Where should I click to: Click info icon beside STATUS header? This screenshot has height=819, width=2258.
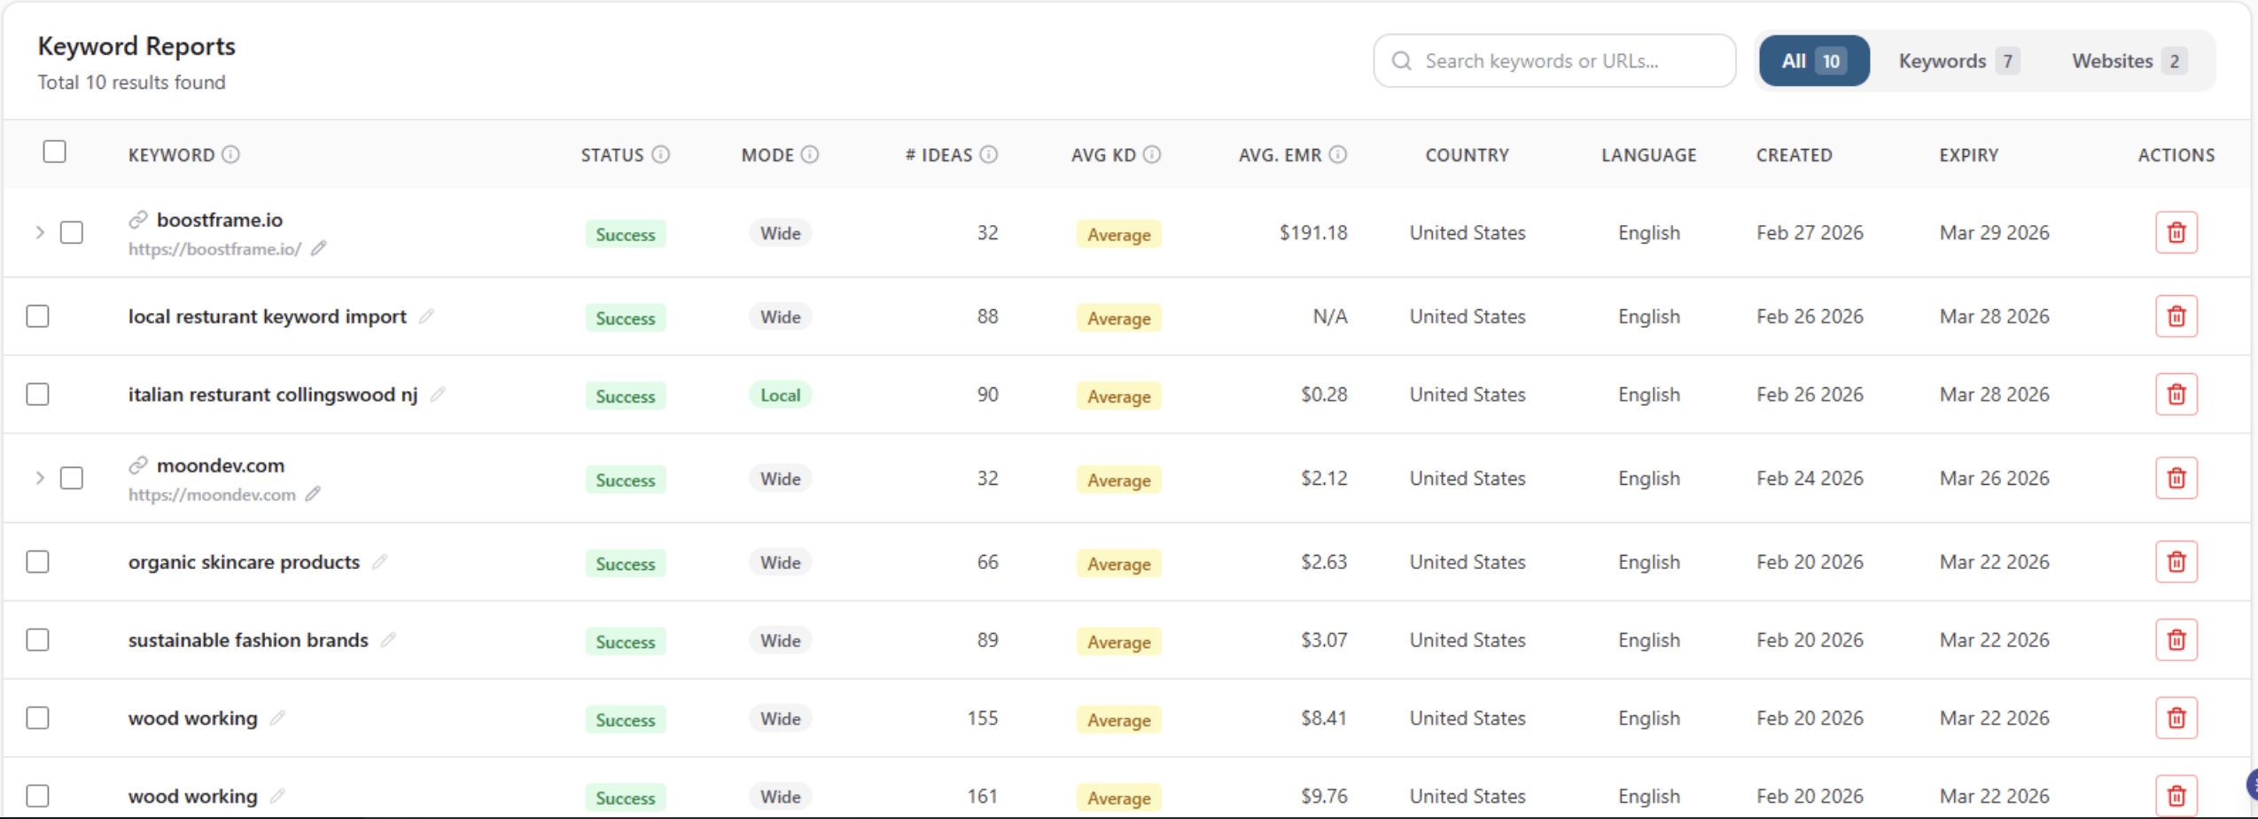click(660, 154)
